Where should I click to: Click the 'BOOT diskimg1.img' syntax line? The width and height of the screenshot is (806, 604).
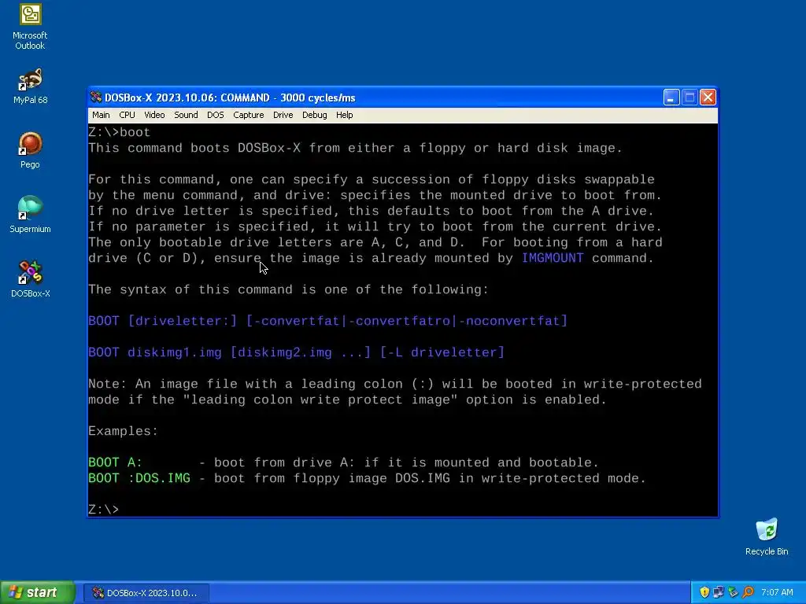pos(296,352)
